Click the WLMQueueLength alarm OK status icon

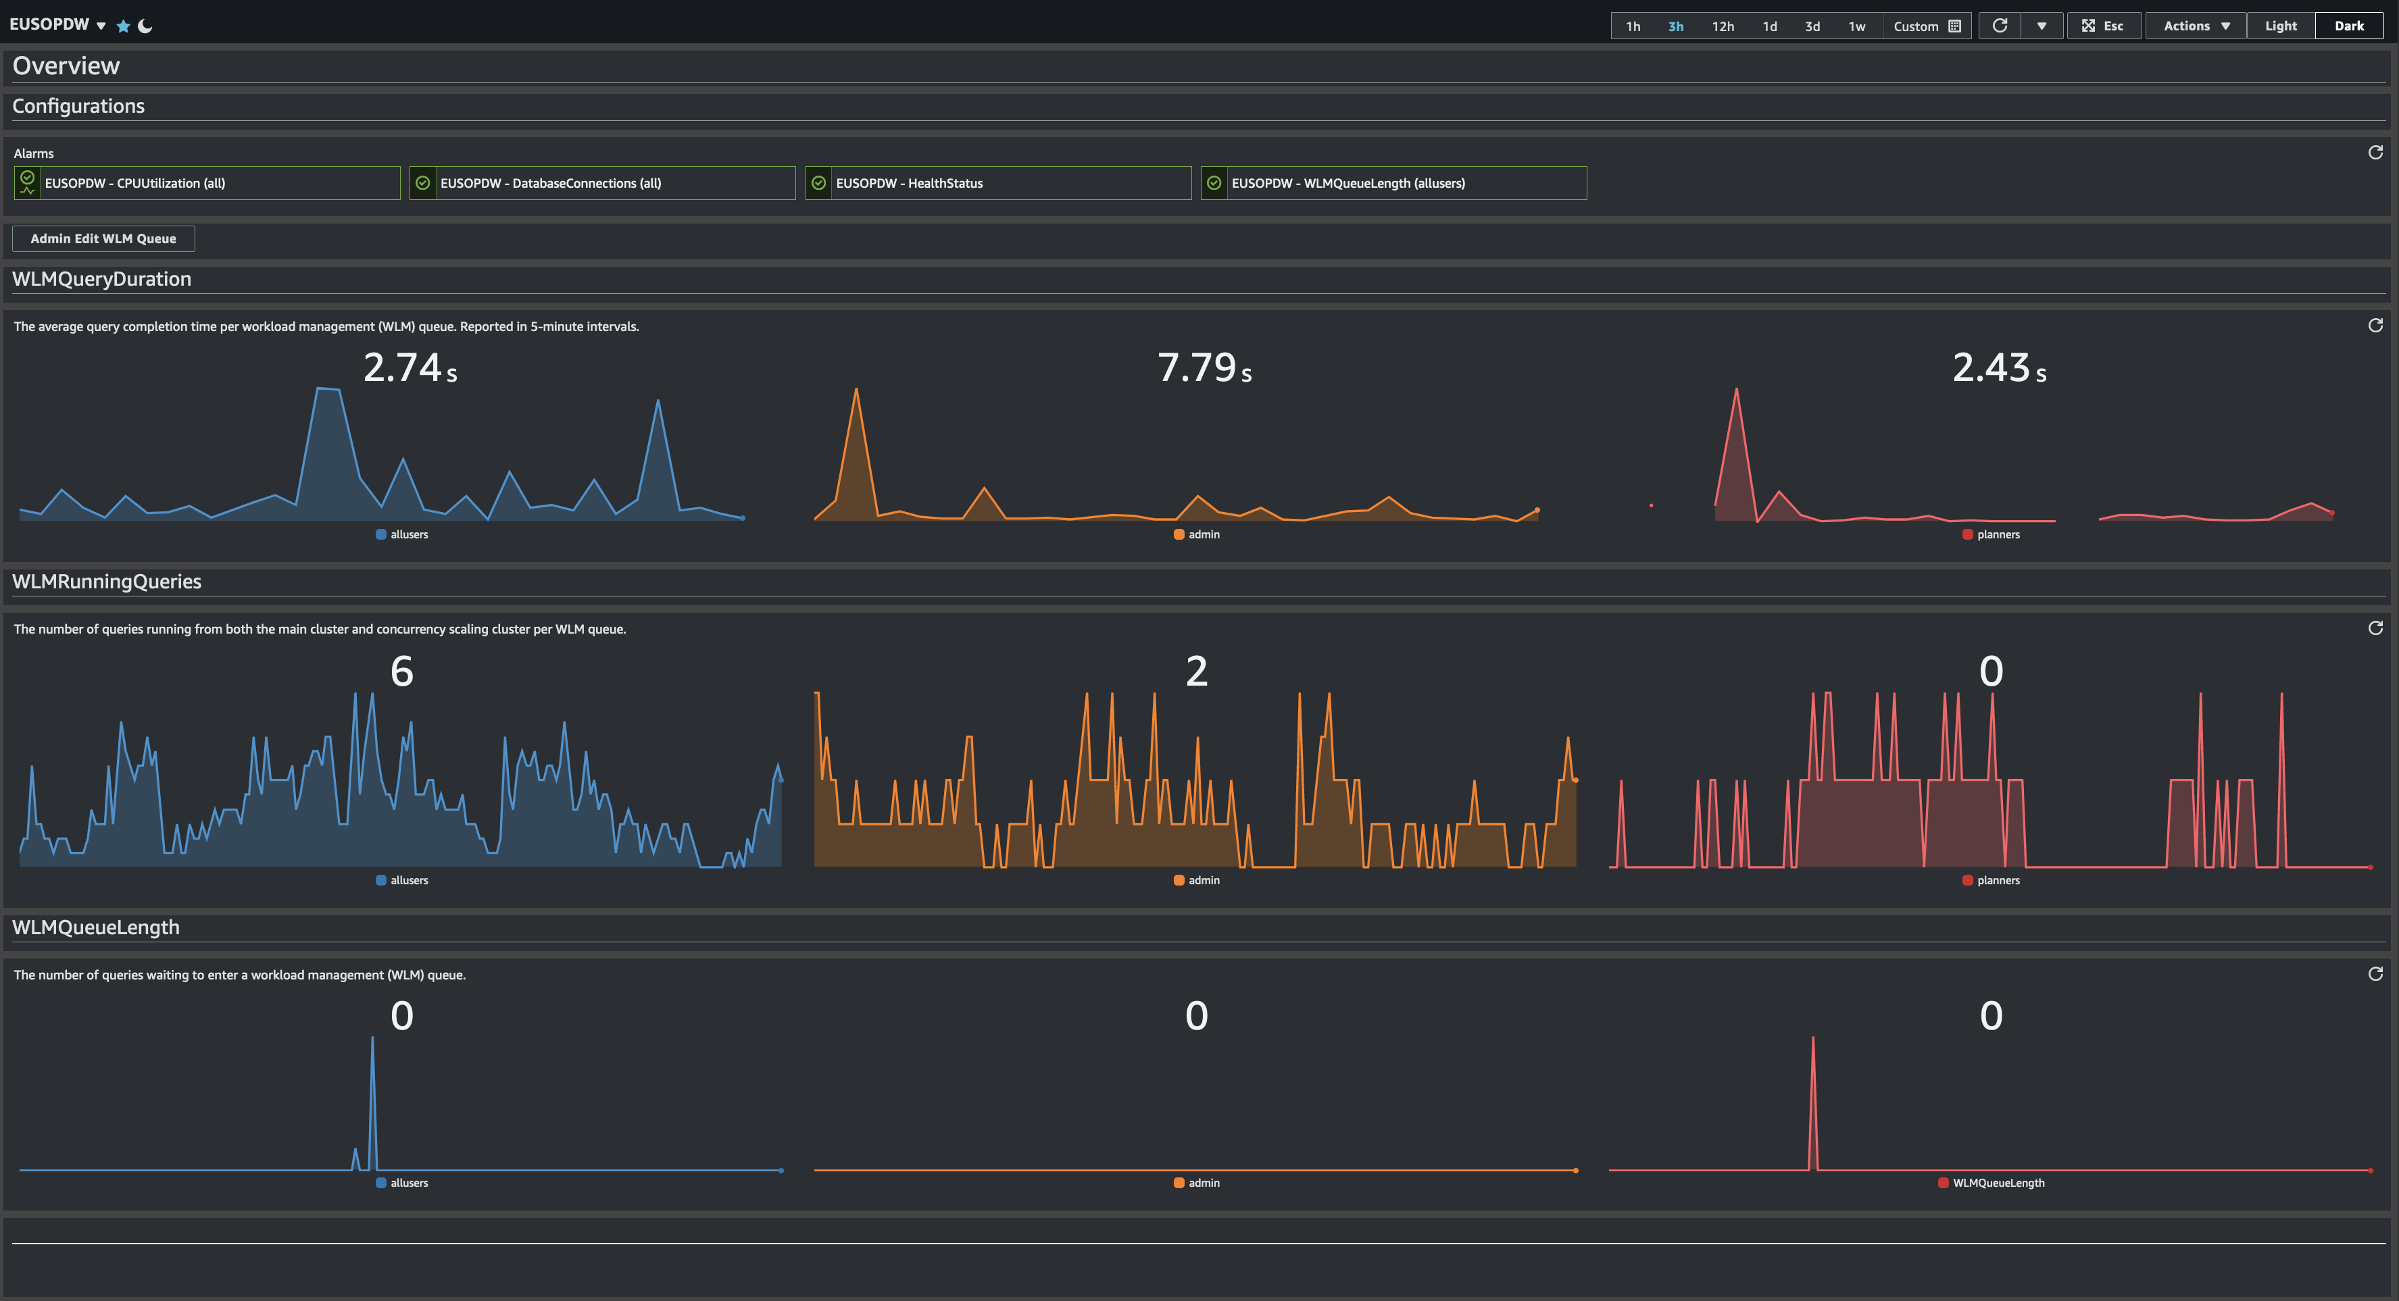(x=1214, y=183)
